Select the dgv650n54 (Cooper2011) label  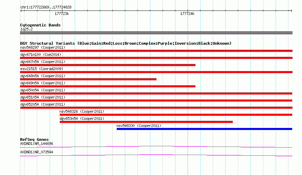pos(43,90)
